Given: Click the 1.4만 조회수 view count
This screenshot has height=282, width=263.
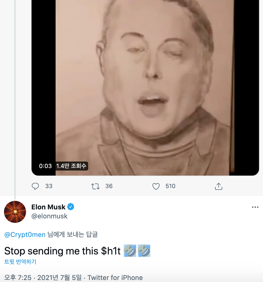Looking at the screenshot, I should tap(71, 166).
